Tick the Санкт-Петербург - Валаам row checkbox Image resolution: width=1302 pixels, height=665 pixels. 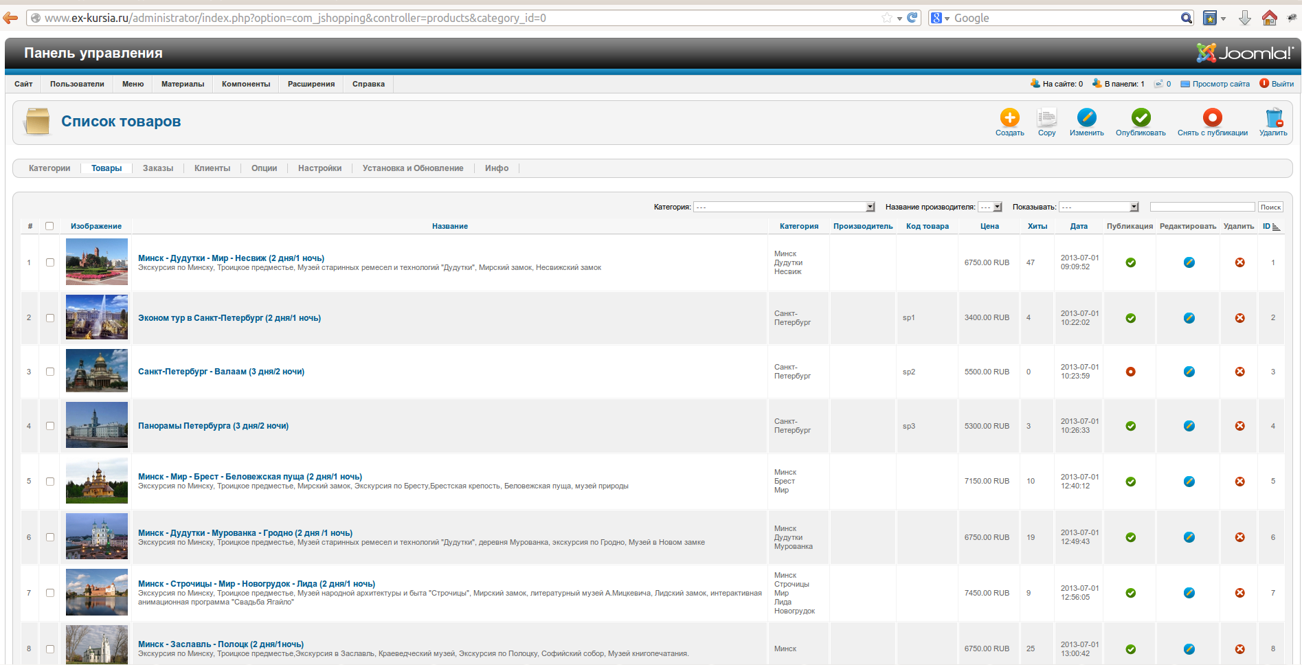point(50,372)
